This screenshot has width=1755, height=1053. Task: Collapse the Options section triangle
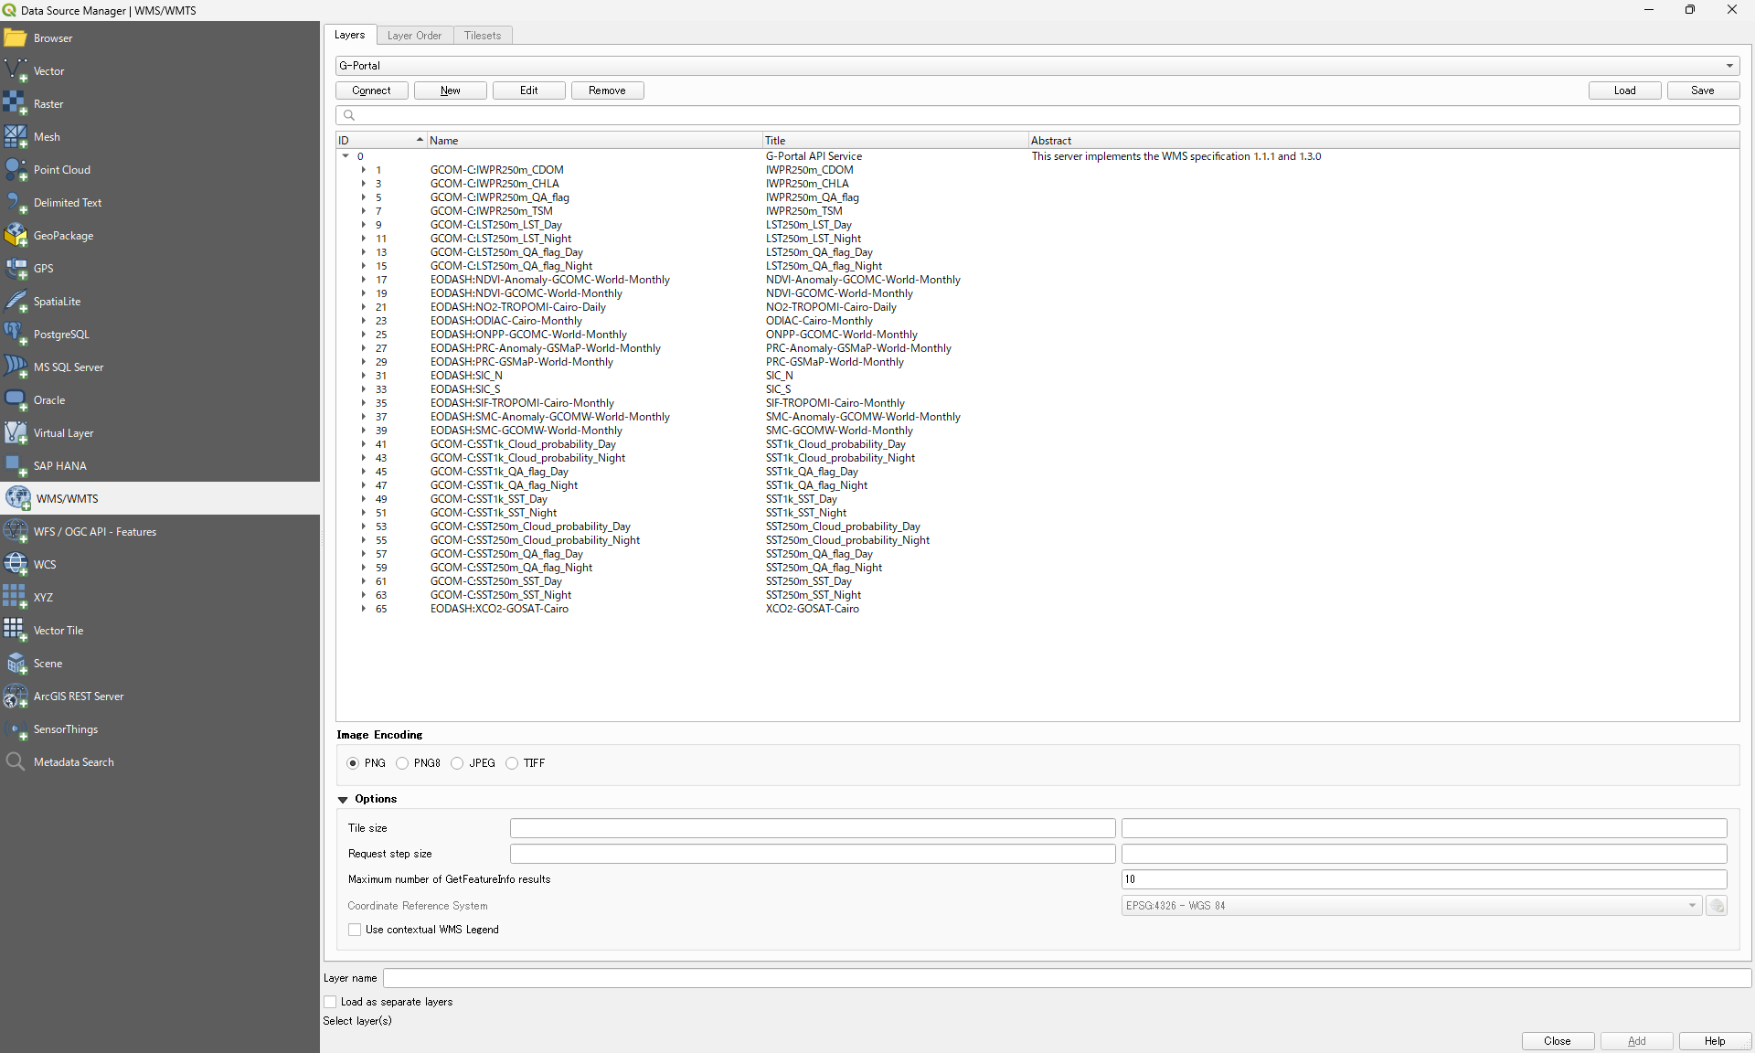[343, 800]
